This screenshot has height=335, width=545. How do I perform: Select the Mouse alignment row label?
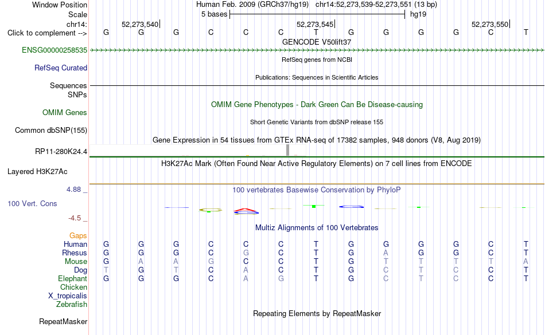click(x=76, y=262)
